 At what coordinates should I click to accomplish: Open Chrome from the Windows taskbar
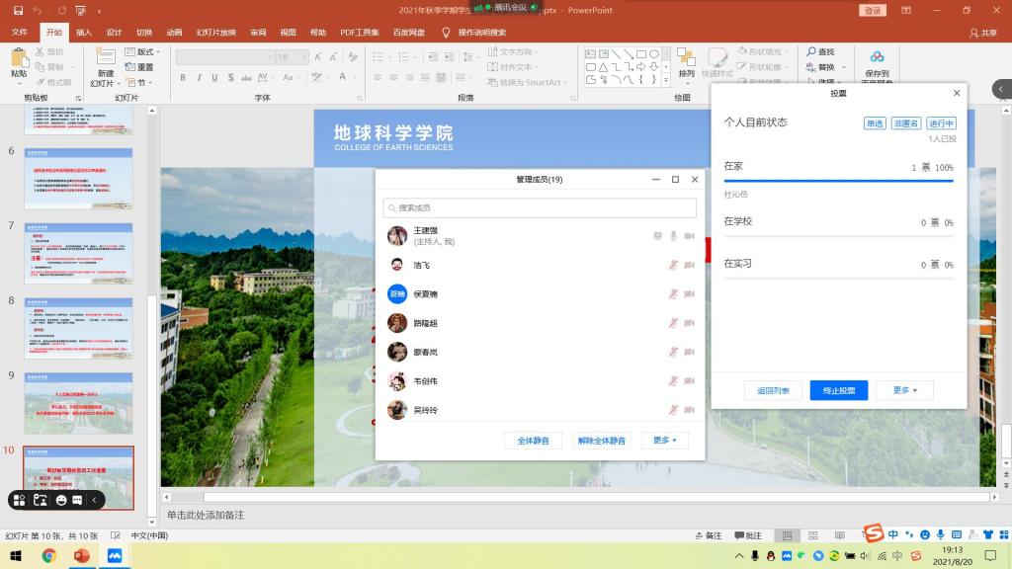[x=49, y=556]
